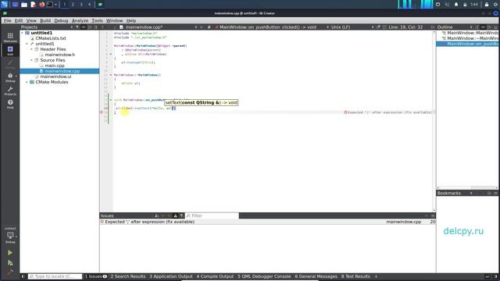Open the Help mode
Viewport: 500px width, 281px height.
point(10,104)
